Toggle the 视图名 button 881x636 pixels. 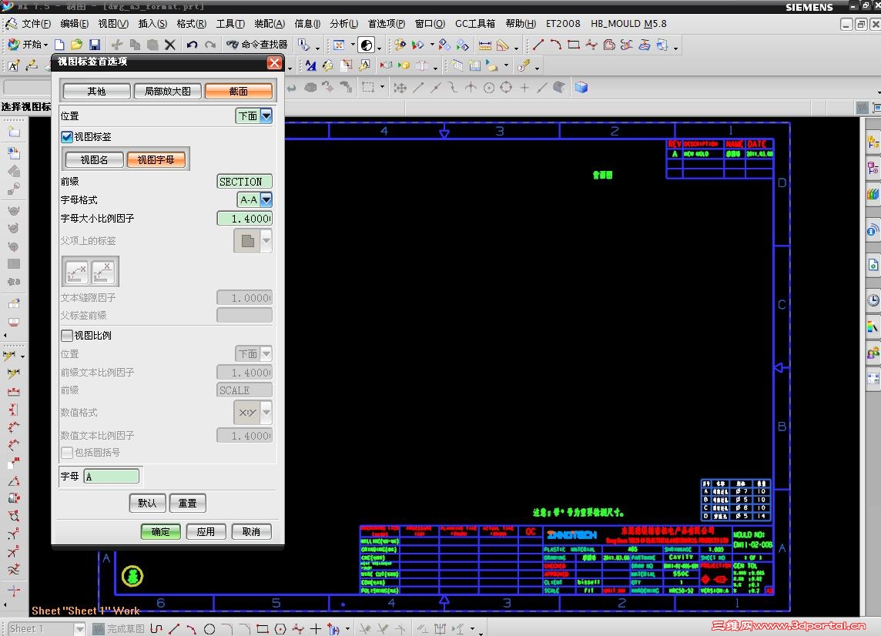(x=95, y=159)
